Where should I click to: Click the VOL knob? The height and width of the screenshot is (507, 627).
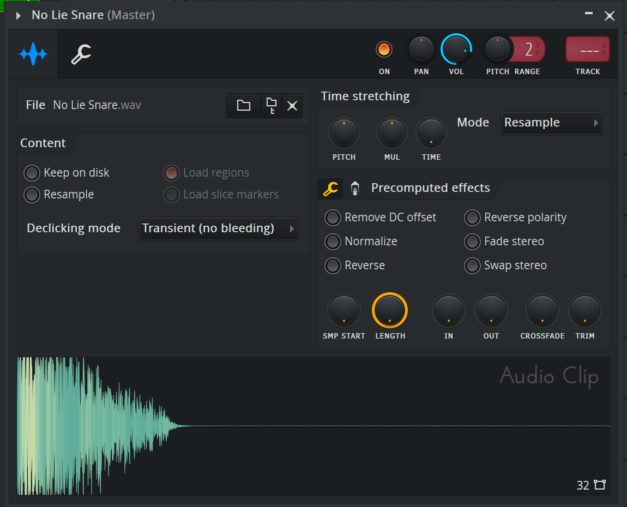pyautogui.click(x=456, y=50)
